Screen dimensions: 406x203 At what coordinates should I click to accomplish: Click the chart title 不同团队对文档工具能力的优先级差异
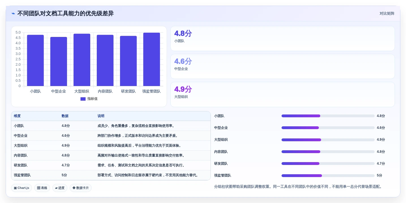[x=65, y=14]
